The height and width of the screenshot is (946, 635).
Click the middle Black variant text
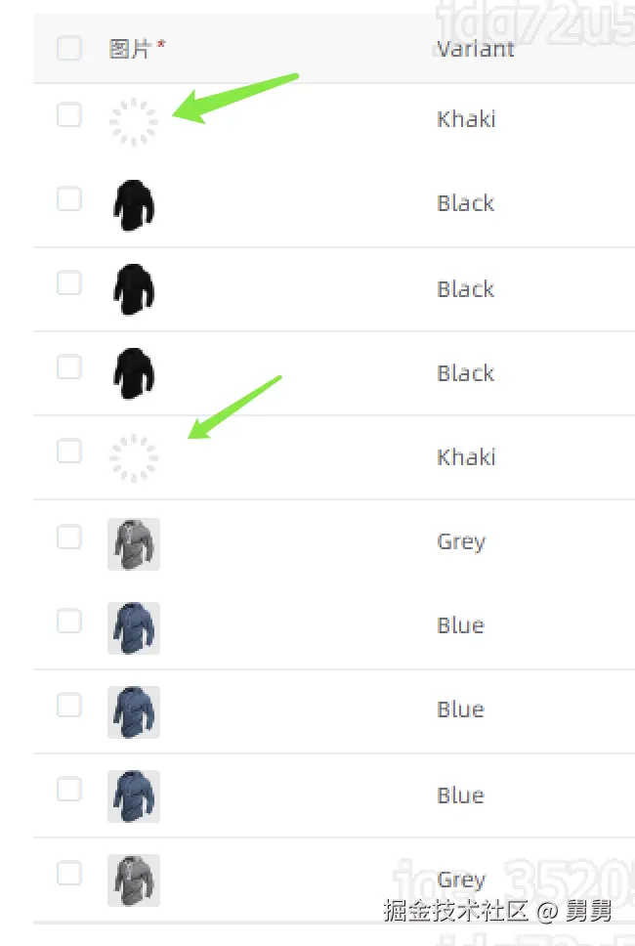pyautogui.click(x=465, y=289)
